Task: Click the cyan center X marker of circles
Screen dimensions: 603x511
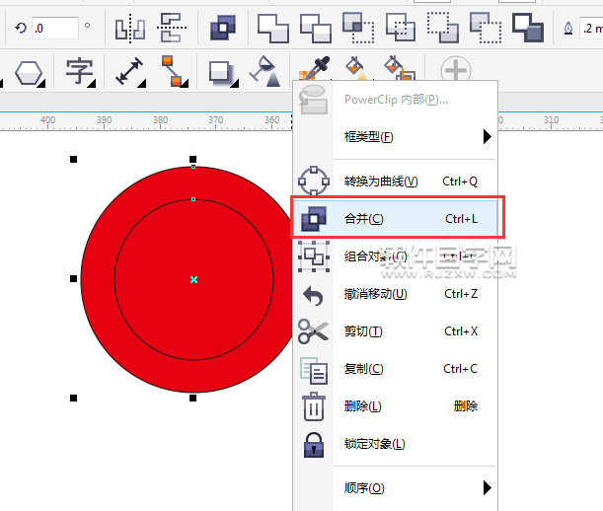Action: coord(193,279)
